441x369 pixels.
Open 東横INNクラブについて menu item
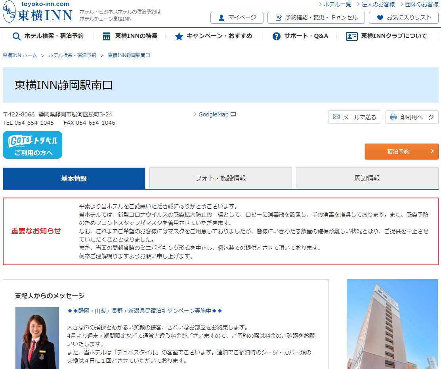[x=386, y=36]
